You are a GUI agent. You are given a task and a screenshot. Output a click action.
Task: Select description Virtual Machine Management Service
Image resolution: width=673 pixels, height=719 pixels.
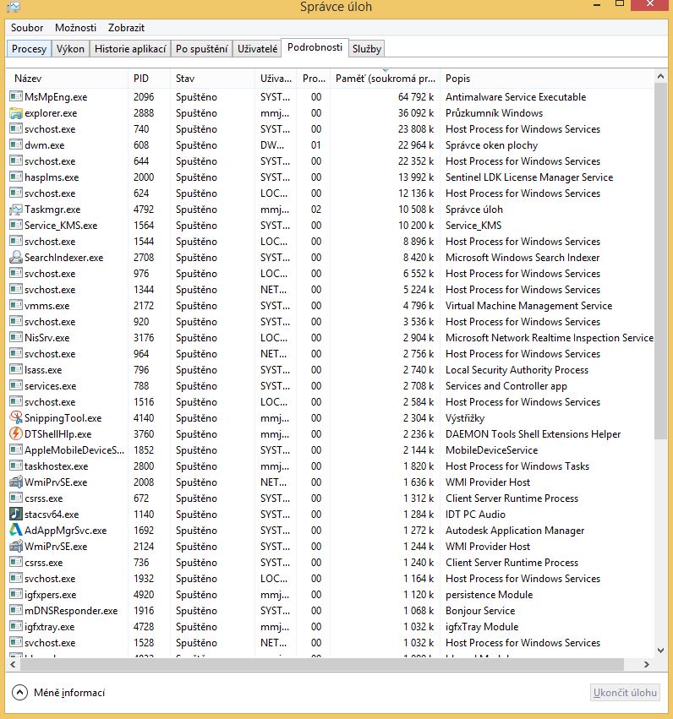(x=528, y=305)
